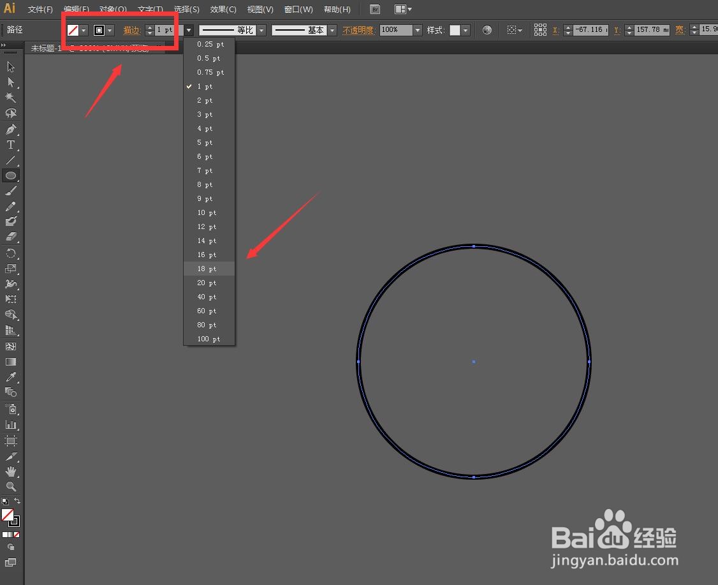Screen dimensions: 718x585
Task: Select the Rotate tool
Action: tap(11, 253)
